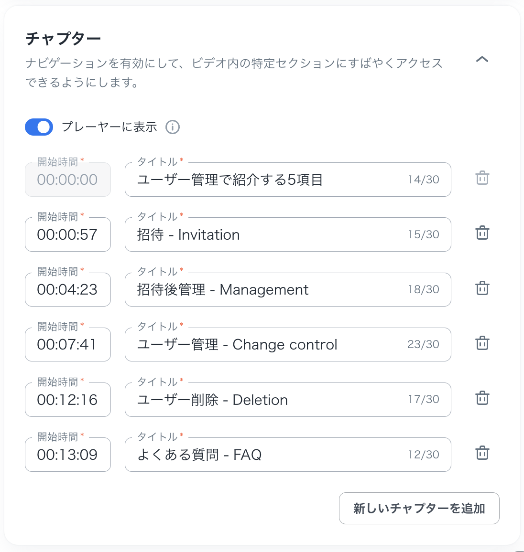This screenshot has width=524, height=552.
Task: Toggle プレーヤーに表示 switch off
Action: point(39,127)
